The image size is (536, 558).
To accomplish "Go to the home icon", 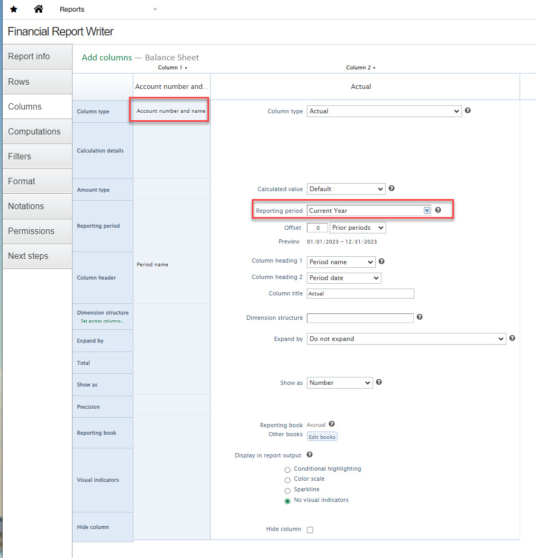I will tap(38, 9).
